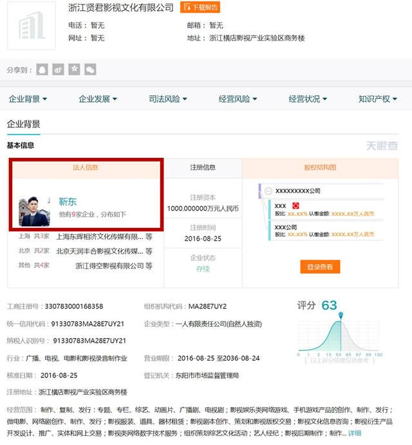Expand the 企业发展 dropdown menu
The width and height of the screenshot is (412, 445).
[x=98, y=99]
